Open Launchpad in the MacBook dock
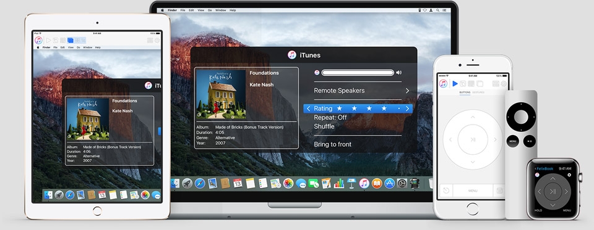The width and height of the screenshot is (594, 230). pyautogui.click(x=187, y=183)
